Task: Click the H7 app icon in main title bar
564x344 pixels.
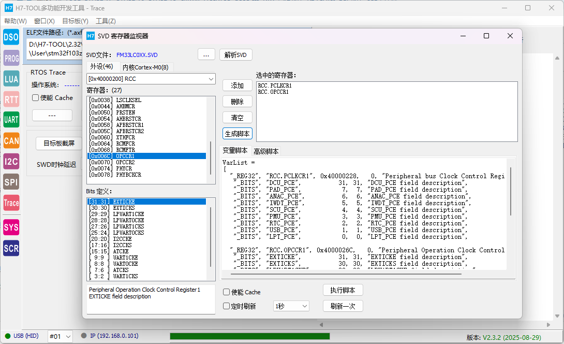Action: [x=9, y=8]
